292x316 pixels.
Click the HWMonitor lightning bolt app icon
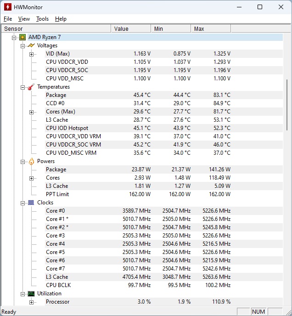8,7
